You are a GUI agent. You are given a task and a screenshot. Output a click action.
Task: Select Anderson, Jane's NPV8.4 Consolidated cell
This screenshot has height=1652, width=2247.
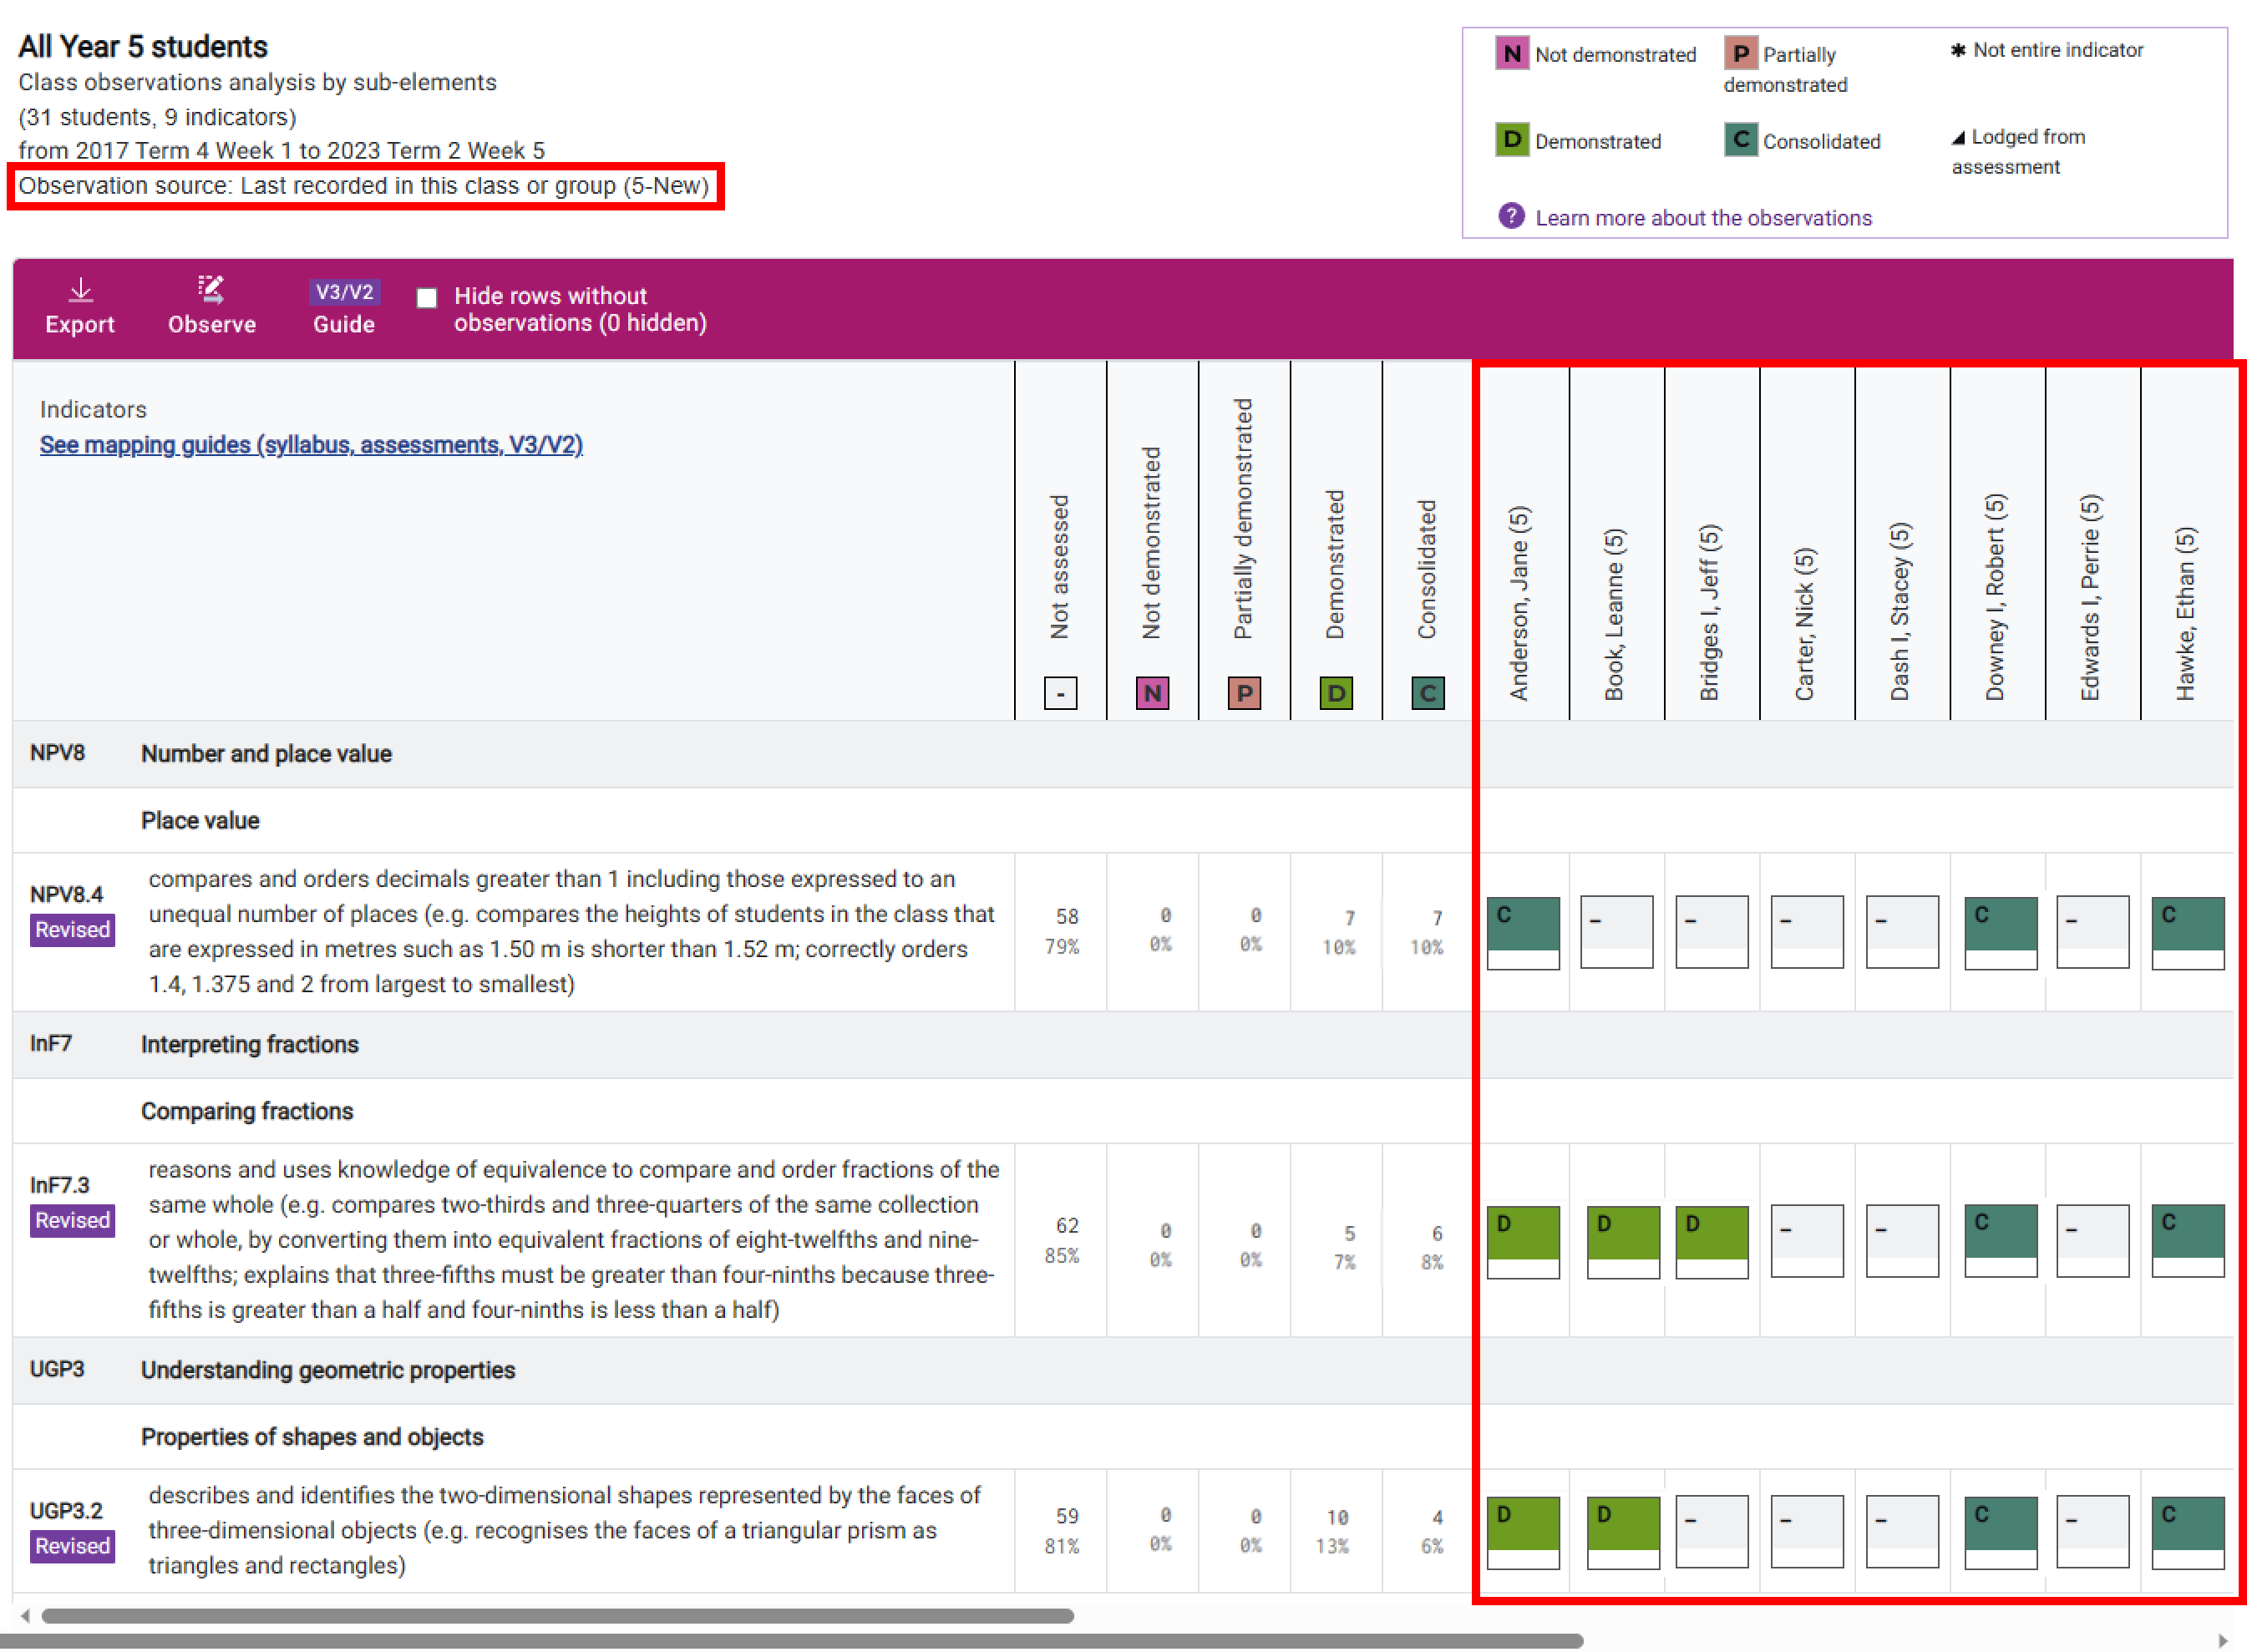coord(1522,931)
